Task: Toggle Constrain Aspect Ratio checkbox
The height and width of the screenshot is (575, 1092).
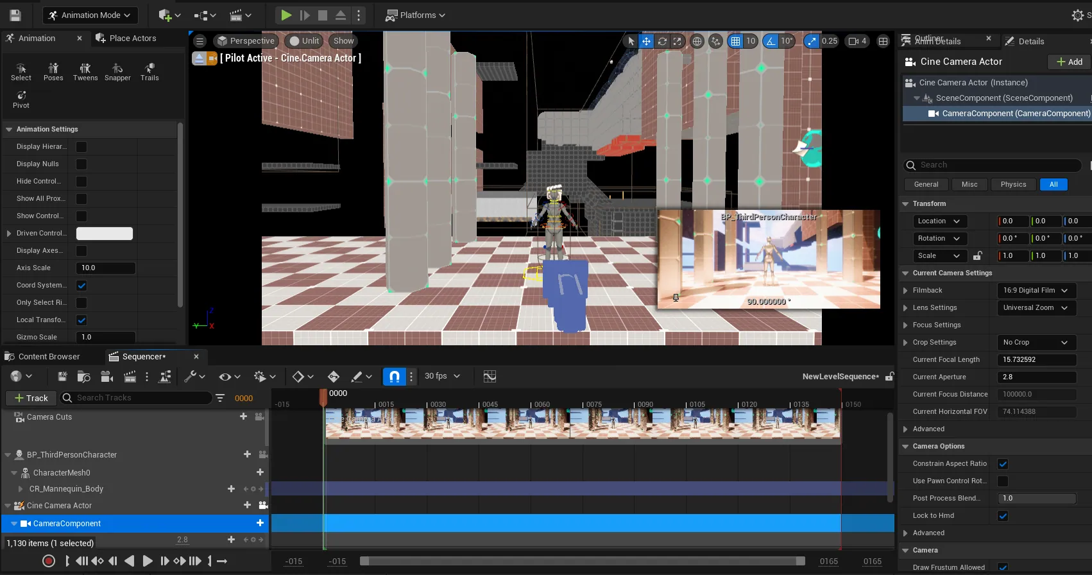Action: [1003, 464]
